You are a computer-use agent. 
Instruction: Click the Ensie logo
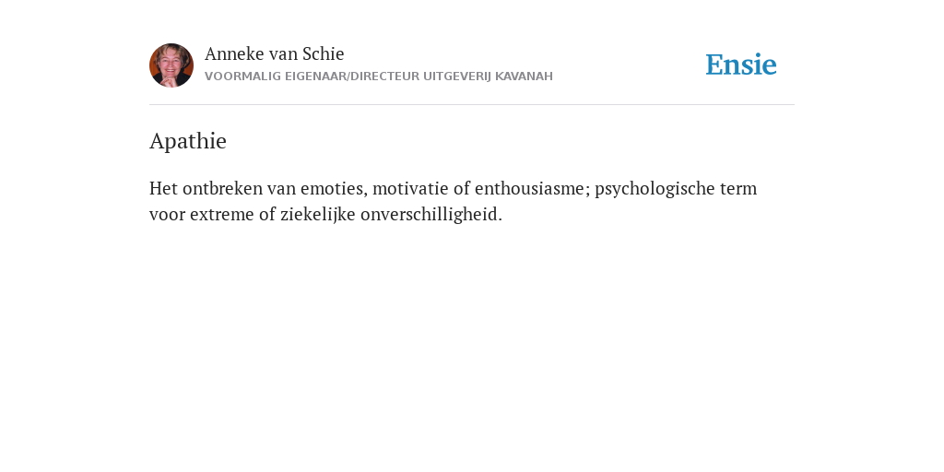coord(741,65)
